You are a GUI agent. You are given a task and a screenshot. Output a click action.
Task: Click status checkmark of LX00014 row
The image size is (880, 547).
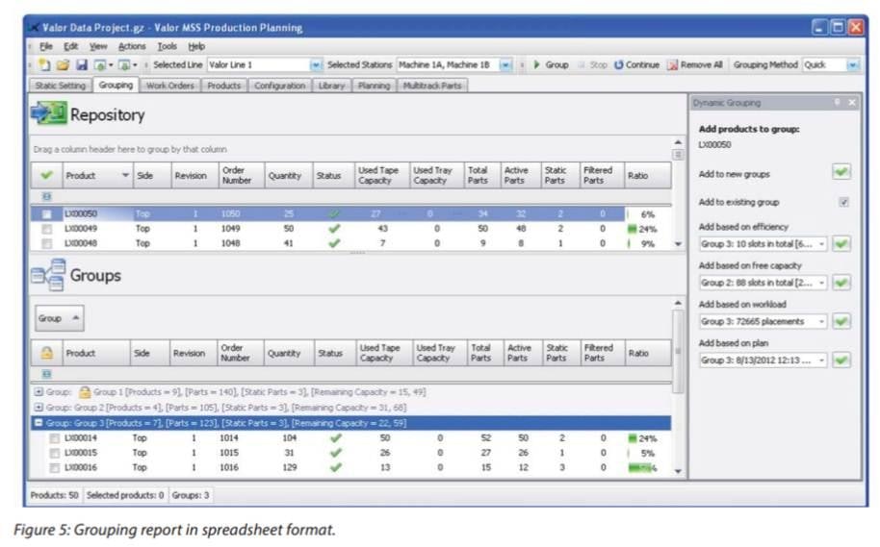click(x=336, y=438)
